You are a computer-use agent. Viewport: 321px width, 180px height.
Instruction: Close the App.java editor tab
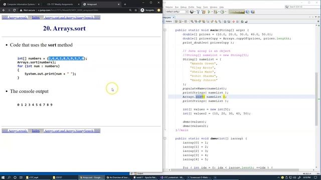[174, 17]
